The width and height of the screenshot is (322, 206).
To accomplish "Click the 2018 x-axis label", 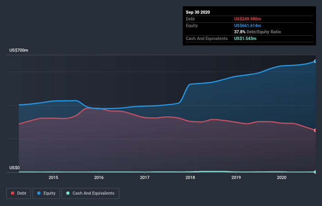I will click(x=190, y=177).
